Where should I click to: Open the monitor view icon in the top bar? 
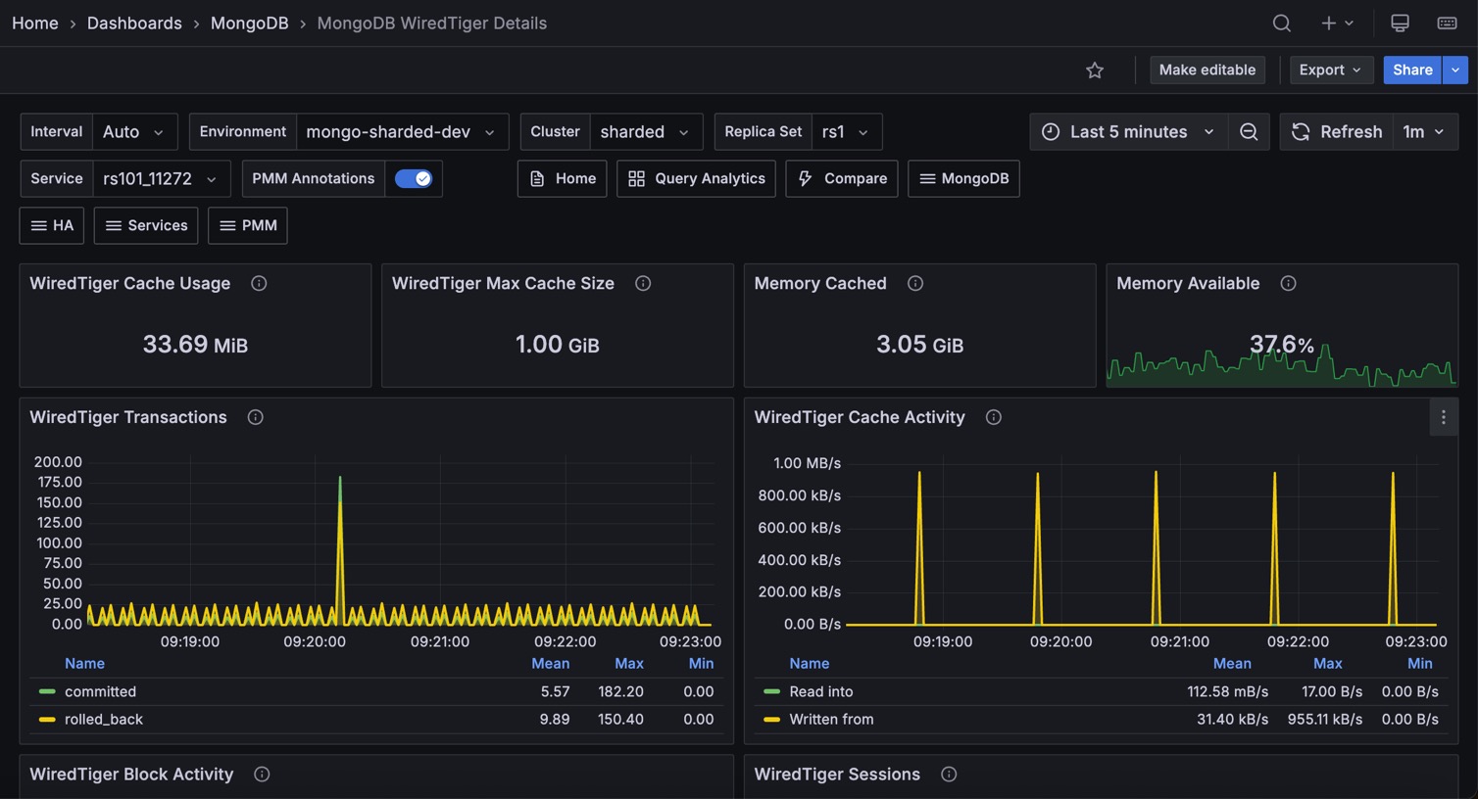(1400, 23)
